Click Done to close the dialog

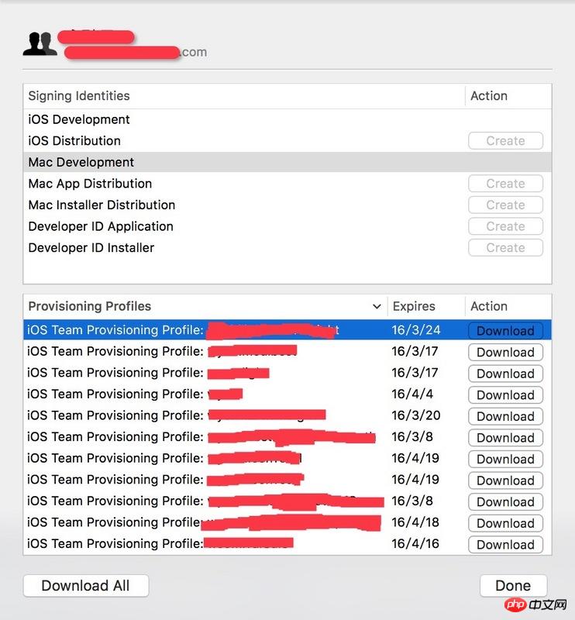[x=513, y=586]
